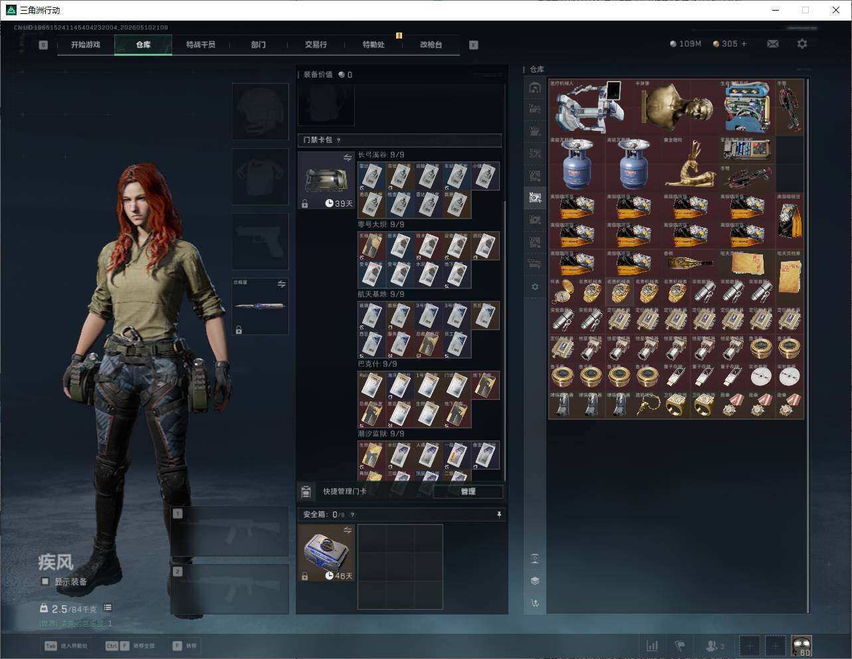Click the player avatar with level 60
Viewport: 852px width, 659px height.
[x=801, y=646]
